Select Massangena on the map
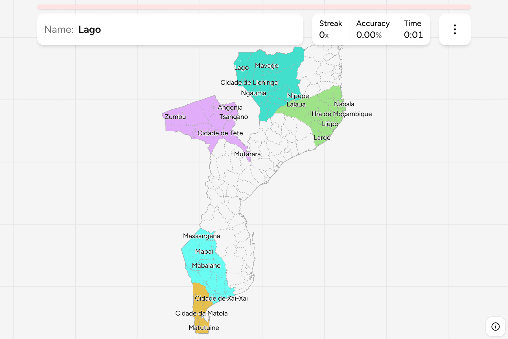508x339 pixels. [202, 236]
